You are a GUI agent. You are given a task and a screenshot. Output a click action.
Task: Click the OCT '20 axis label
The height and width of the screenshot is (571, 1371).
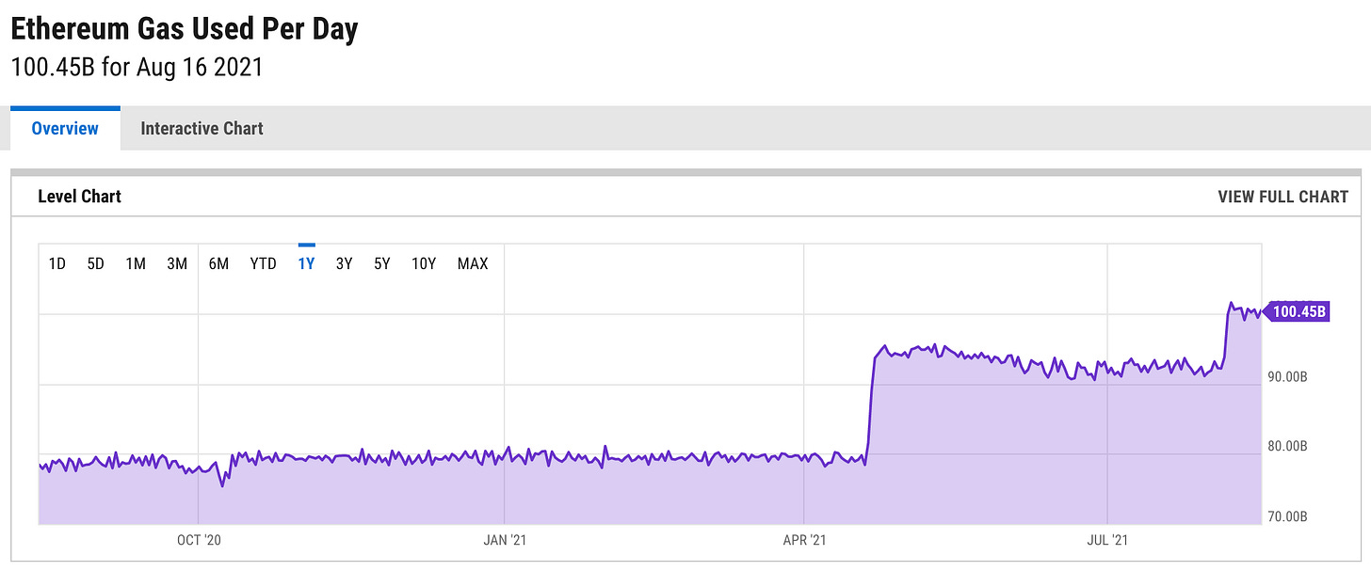click(x=199, y=540)
